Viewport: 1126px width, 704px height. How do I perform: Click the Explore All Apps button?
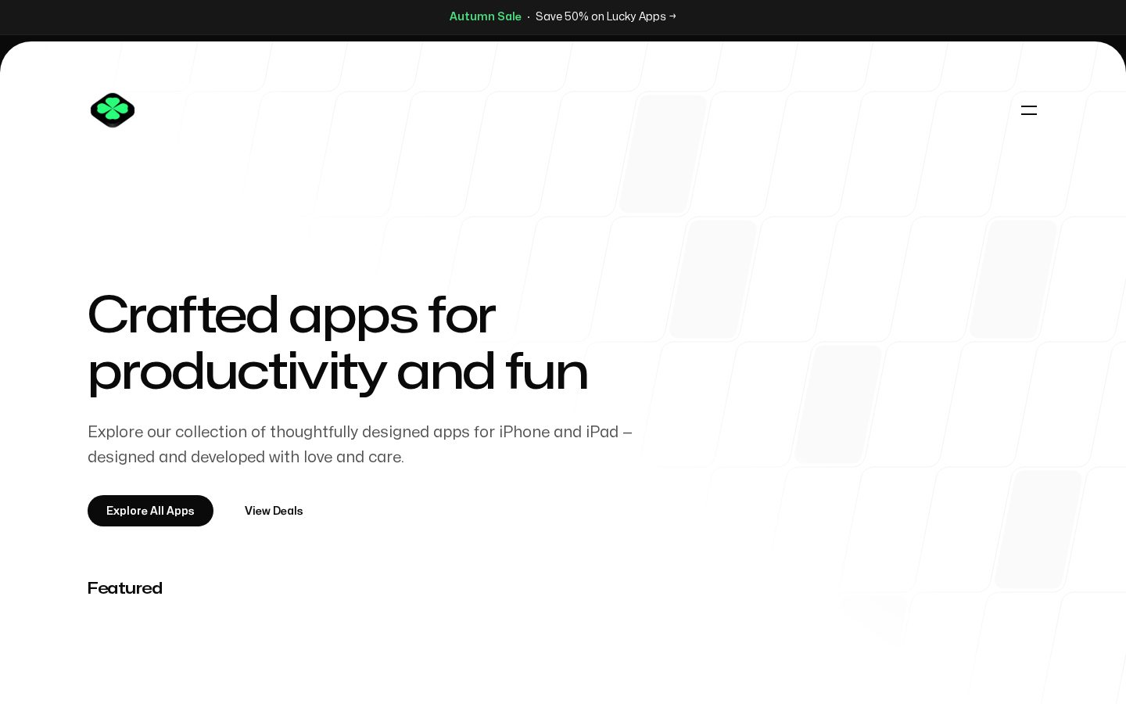pyautogui.click(x=150, y=511)
